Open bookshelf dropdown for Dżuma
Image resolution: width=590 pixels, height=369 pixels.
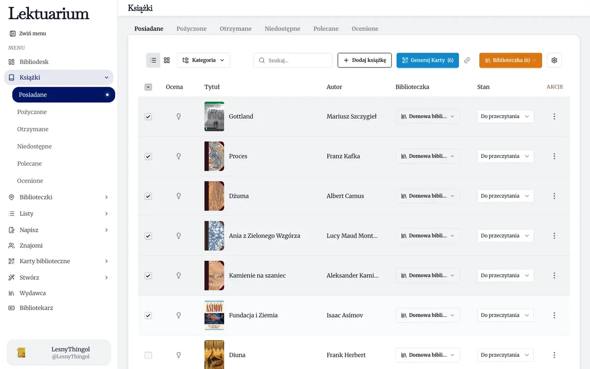coord(428,196)
